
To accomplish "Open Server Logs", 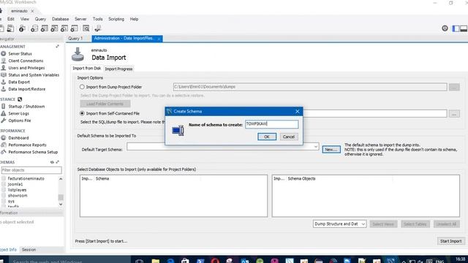I will tap(19, 114).
